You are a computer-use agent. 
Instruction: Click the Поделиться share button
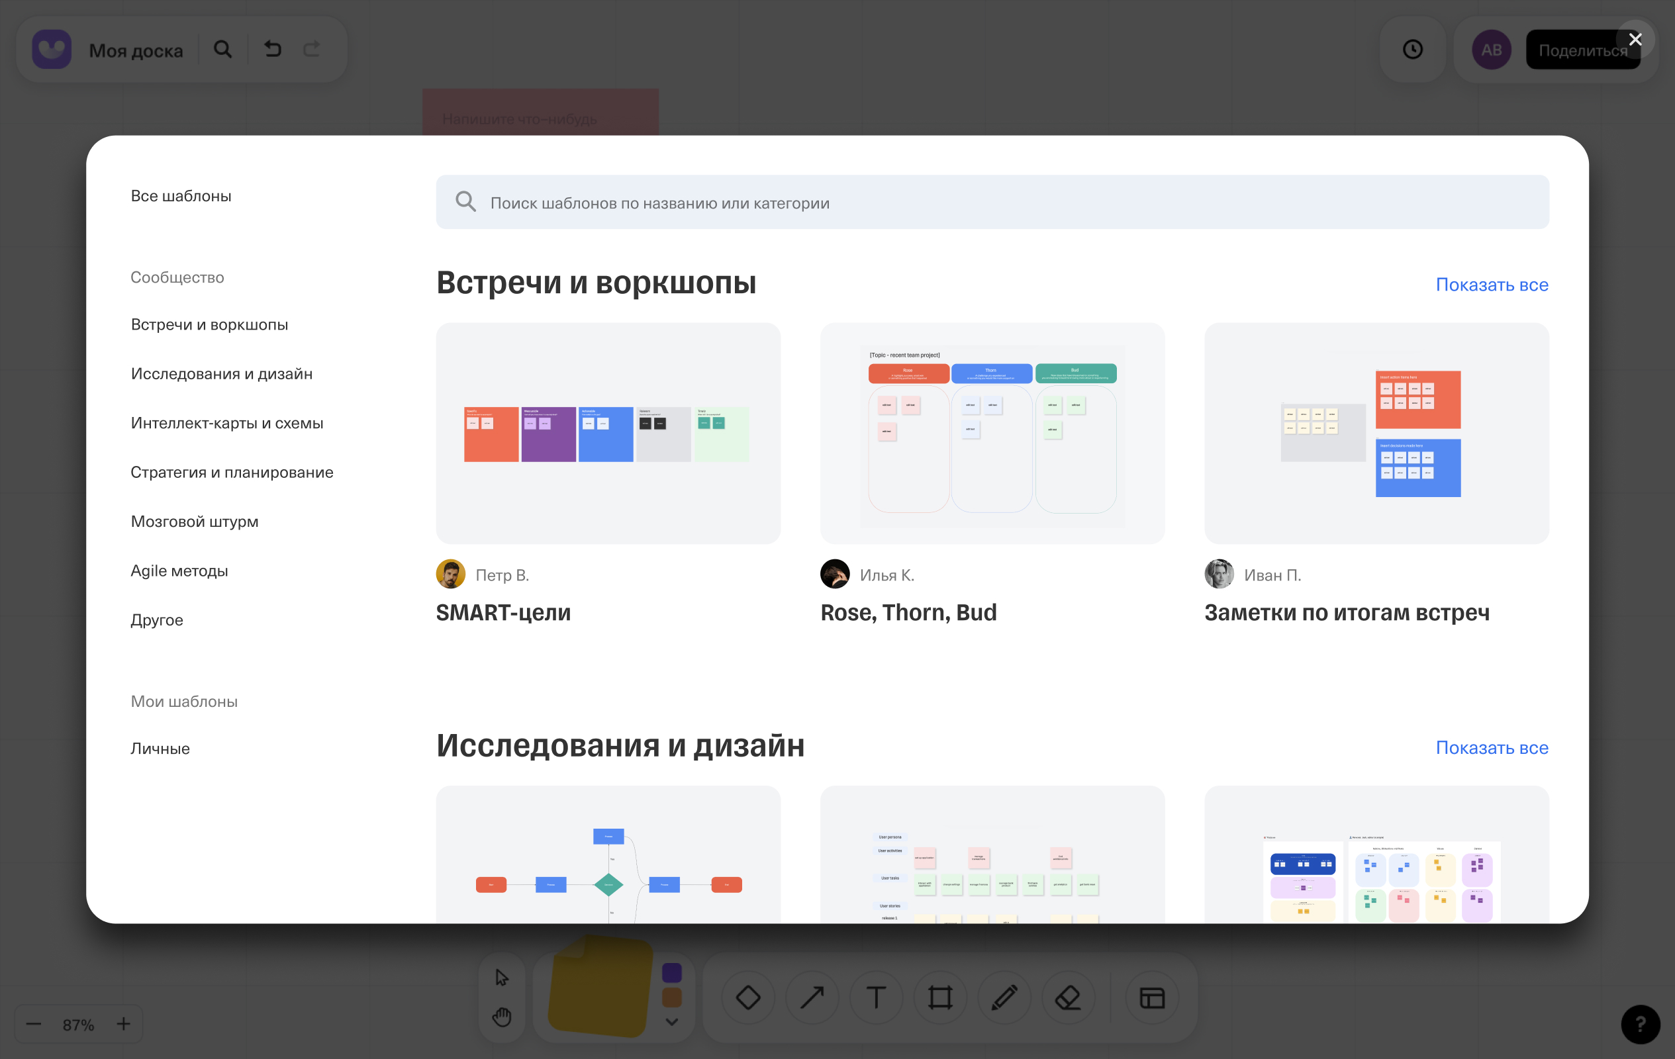pos(1583,49)
